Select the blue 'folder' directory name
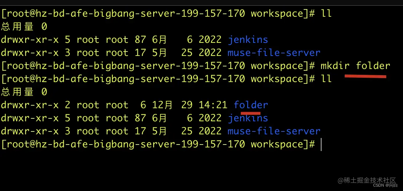 251,105
